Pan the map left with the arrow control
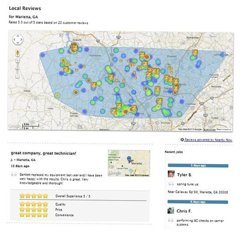 pos(14,39)
